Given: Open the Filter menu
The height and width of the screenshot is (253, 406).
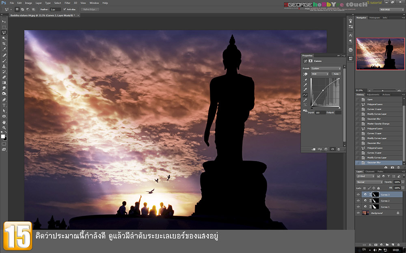Looking at the screenshot, I should [x=67, y=3].
